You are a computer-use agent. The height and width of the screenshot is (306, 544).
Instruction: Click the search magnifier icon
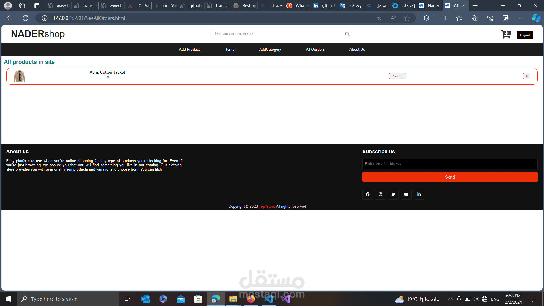347,34
